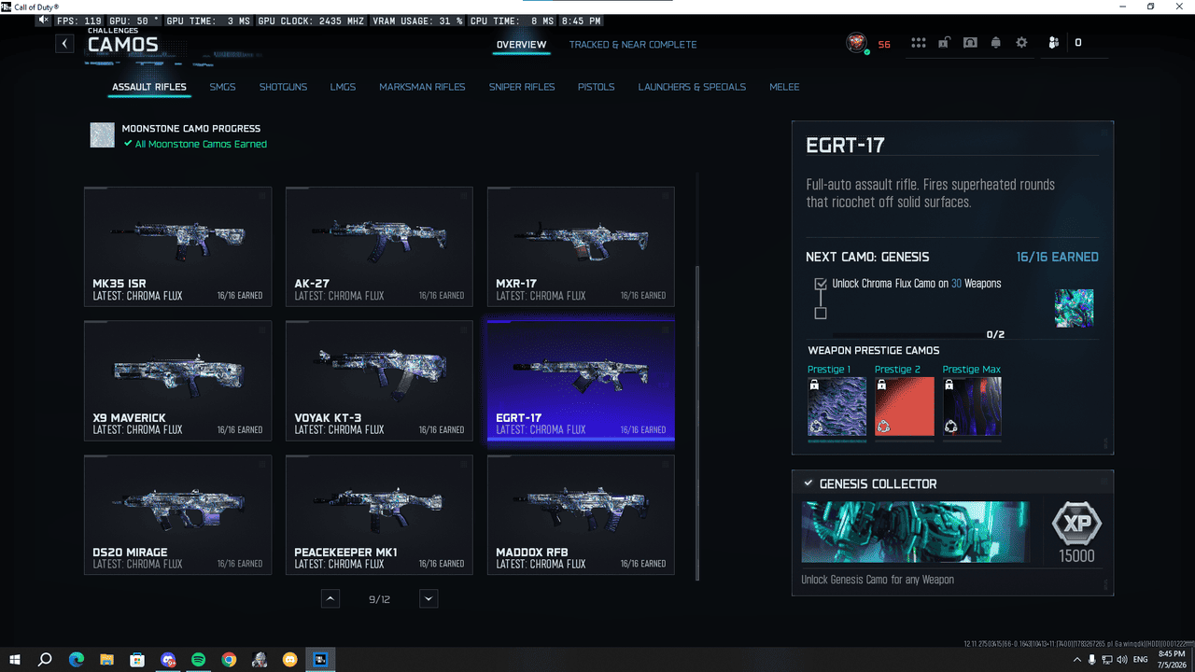Select the Shotguns category
Viewport: 1195px width, 672px height.
click(283, 87)
